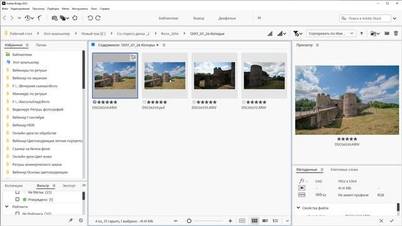The image size is (402, 226).
Task: Click into the Adobe Stock search field
Action: point(365,18)
